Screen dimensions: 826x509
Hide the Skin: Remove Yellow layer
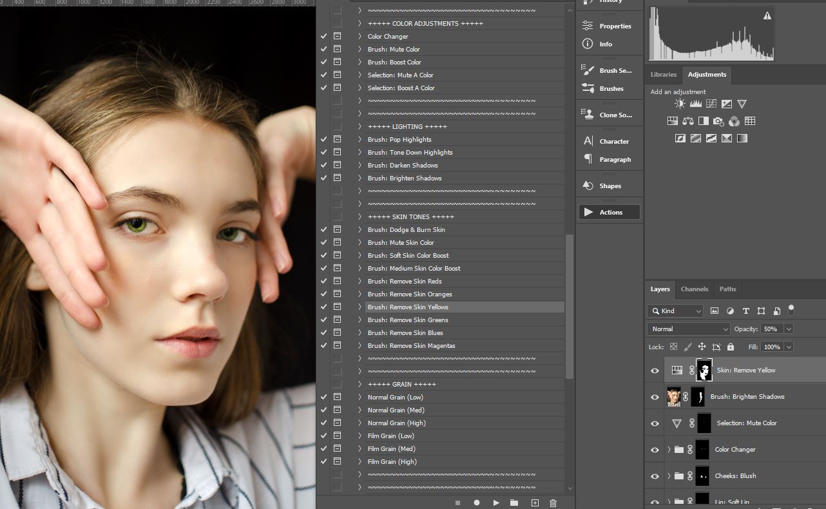click(x=655, y=370)
